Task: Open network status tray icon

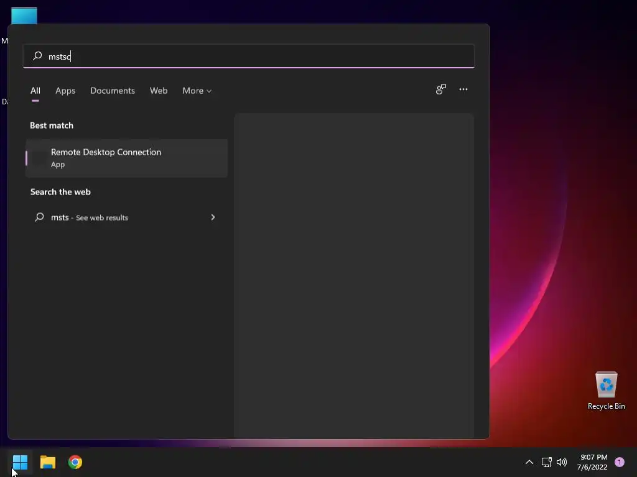Action: pos(546,462)
